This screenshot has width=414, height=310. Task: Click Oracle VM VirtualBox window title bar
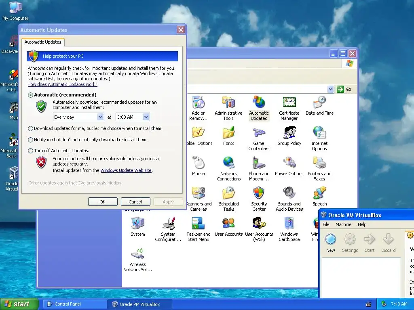(366, 215)
